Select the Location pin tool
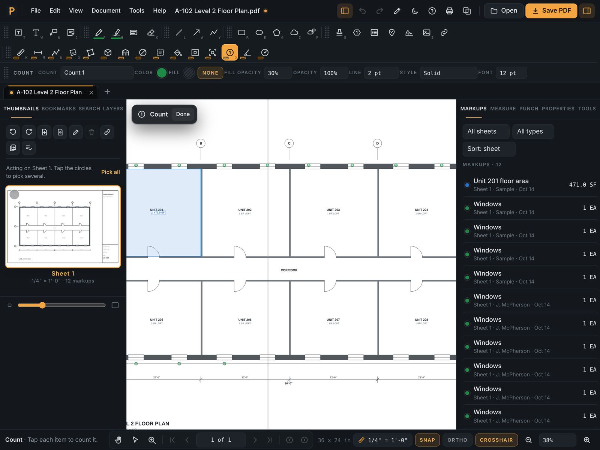600x450 pixels. pos(391,33)
